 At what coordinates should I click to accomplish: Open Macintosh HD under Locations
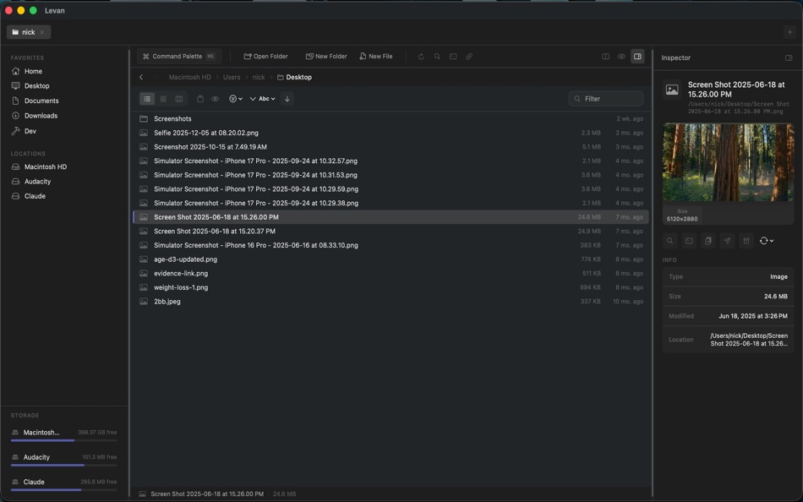45,167
